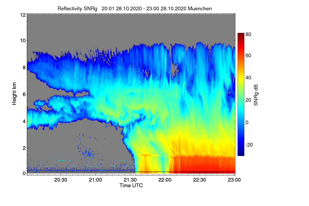Click the colorbar value 60

(248, 55)
